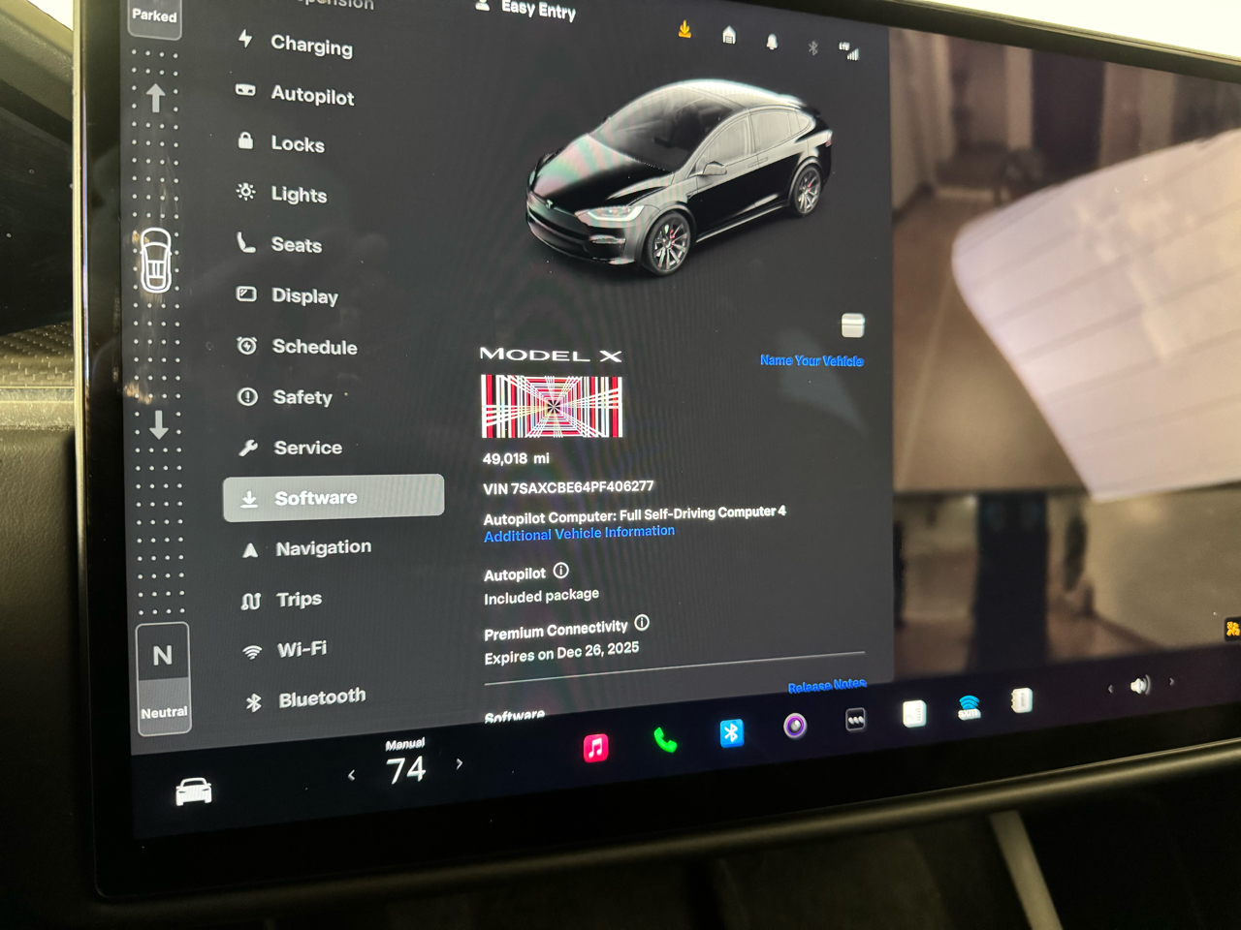Select Neutral gear button
Screen dimensions: 1241x930
pyautogui.click(x=163, y=677)
